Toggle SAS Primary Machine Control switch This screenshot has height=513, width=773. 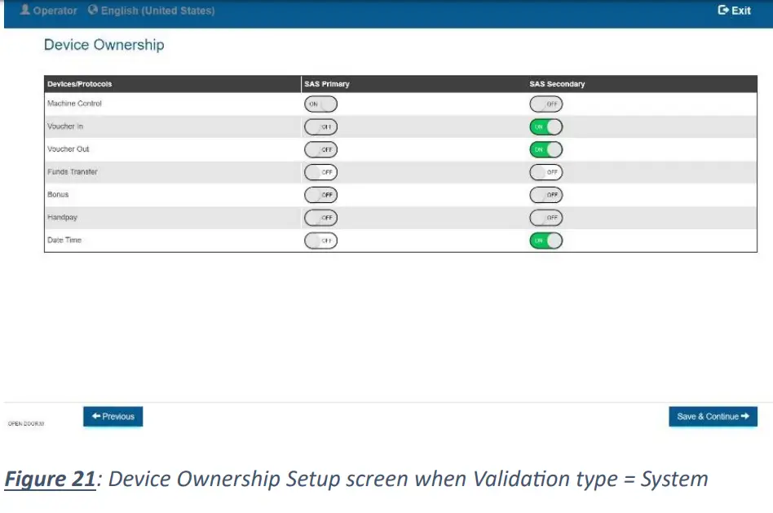click(x=320, y=104)
